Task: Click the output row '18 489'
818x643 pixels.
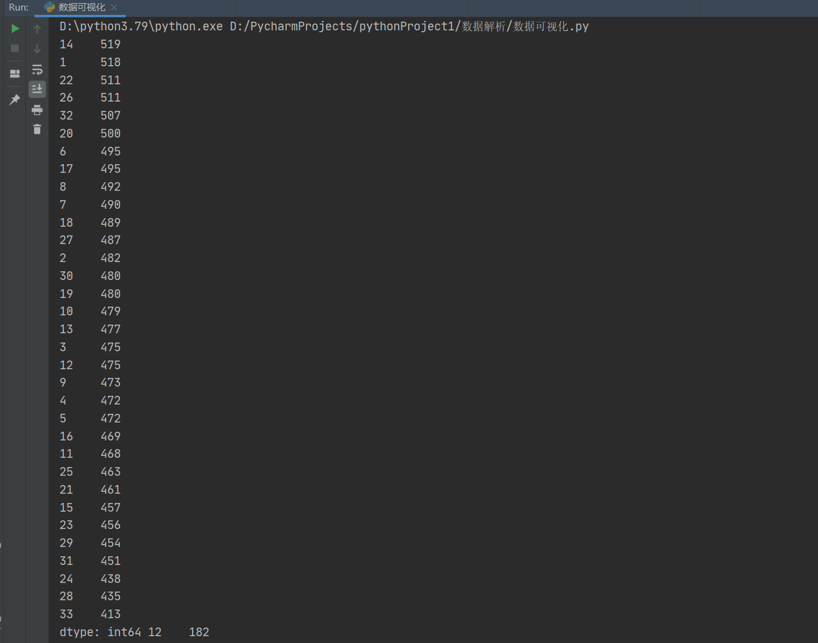Action: [x=90, y=223]
